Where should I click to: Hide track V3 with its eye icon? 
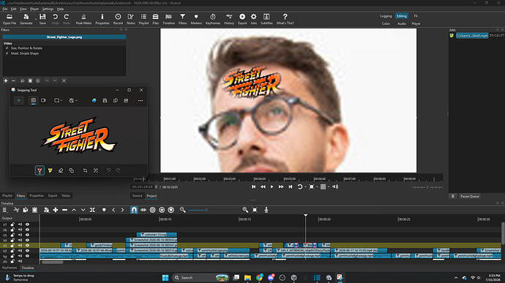pyautogui.click(x=27, y=245)
